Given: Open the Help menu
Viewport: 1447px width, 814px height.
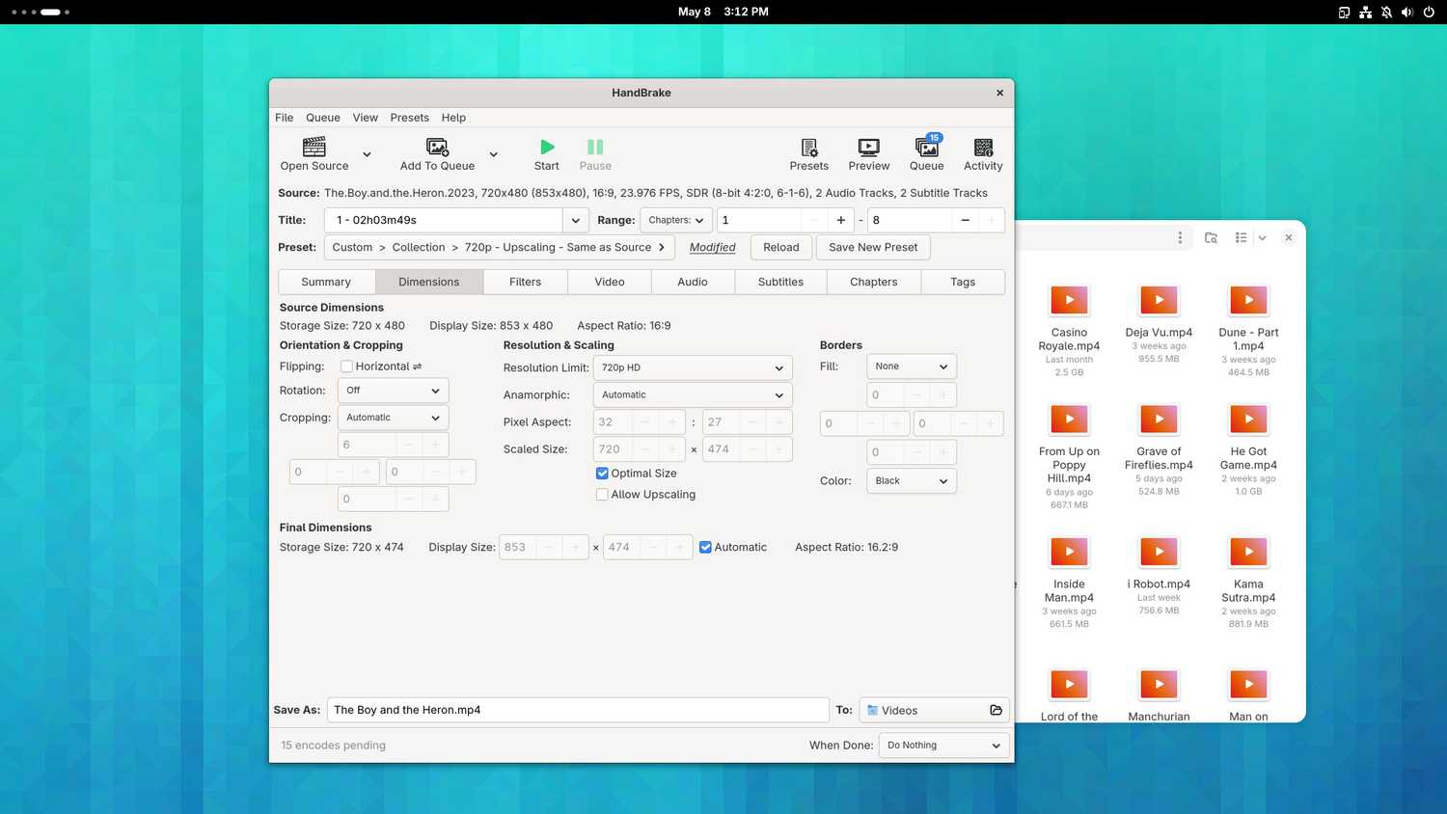Looking at the screenshot, I should click(x=453, y=118).
